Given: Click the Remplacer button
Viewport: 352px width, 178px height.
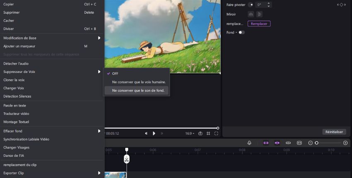Looking at the screenshot, I should pyautogui.click(x=259, y=24).
